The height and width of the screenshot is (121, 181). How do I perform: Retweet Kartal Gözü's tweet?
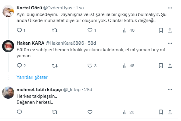(x=55, y=30)
